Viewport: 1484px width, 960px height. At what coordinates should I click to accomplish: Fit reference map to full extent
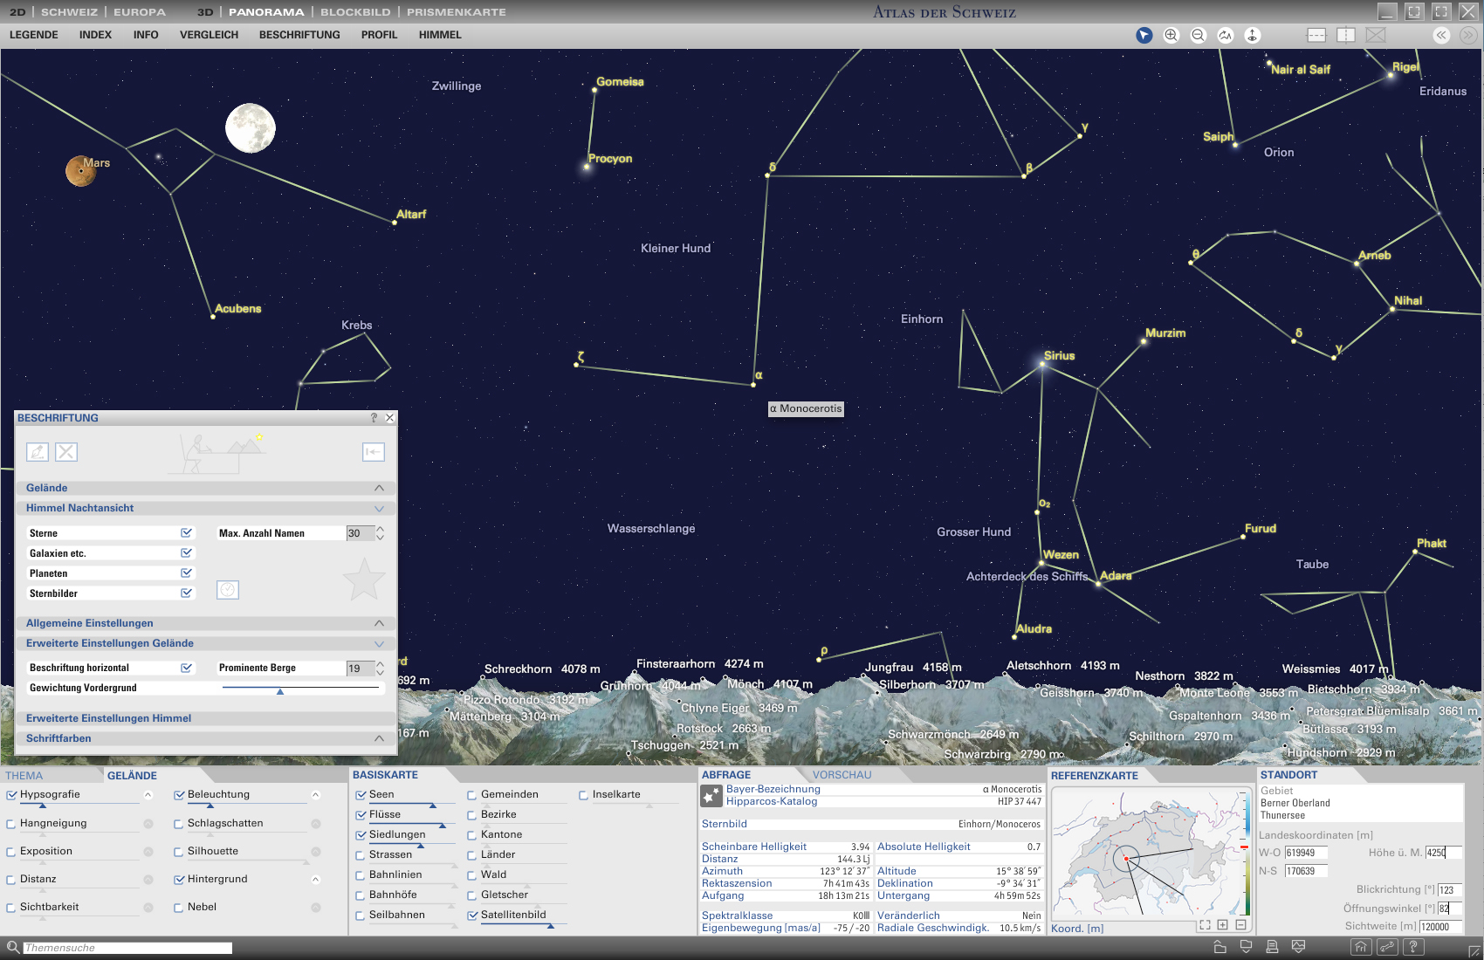1205,925
